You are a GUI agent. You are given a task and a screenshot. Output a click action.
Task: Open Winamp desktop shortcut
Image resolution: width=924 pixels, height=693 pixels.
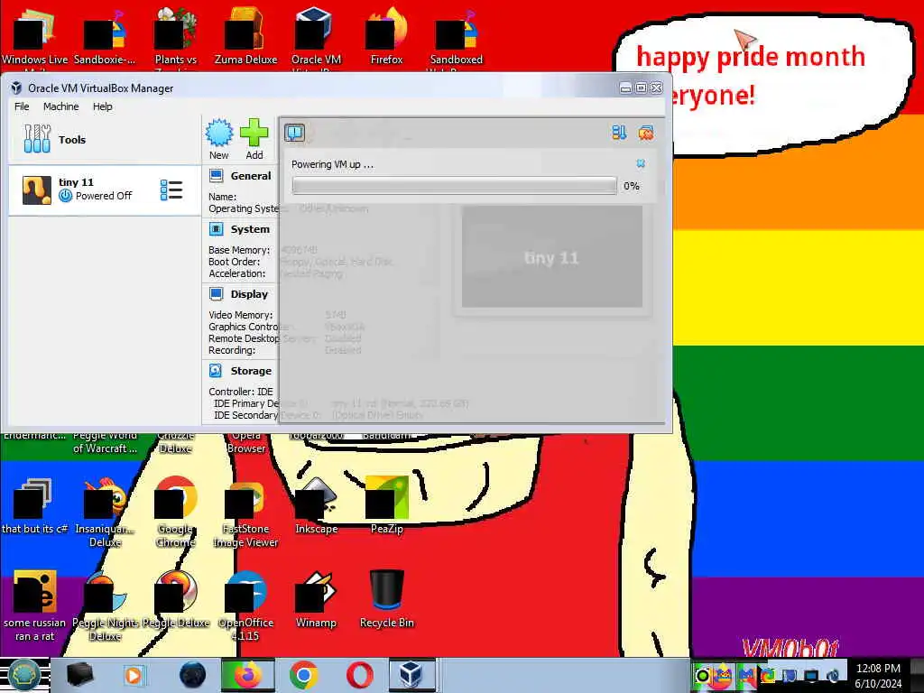click(316, 598)
